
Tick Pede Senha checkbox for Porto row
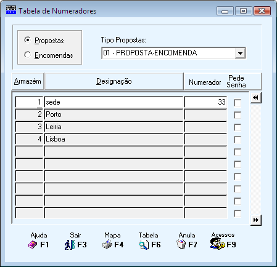coord(238,115)
